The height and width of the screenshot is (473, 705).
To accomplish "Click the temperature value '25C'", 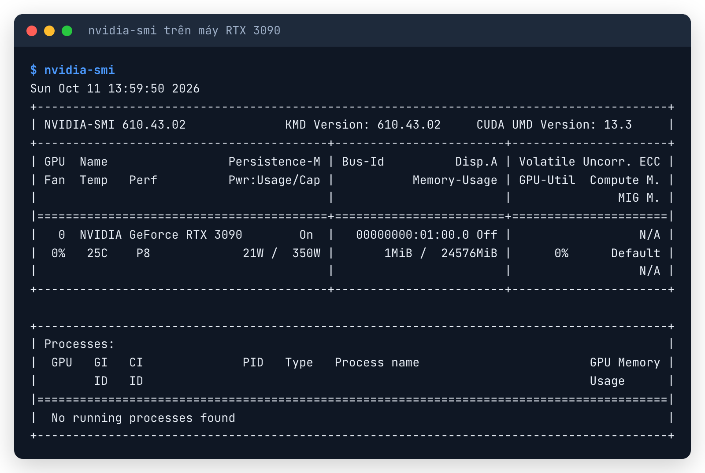I will pyautogui.click(x=97, y=253).
